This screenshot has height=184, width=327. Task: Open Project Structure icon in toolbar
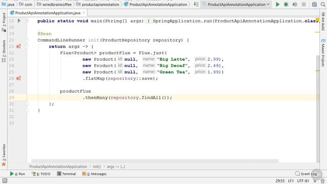click(x=314, y=5)
